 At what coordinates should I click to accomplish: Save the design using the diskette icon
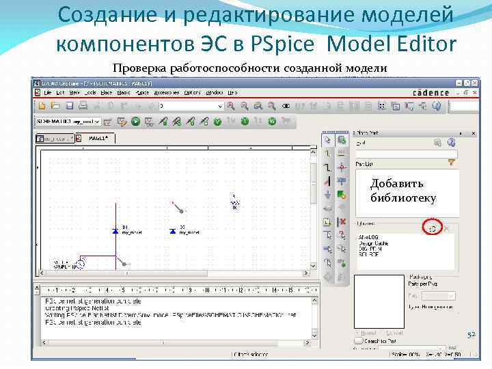tap(69, 106)
